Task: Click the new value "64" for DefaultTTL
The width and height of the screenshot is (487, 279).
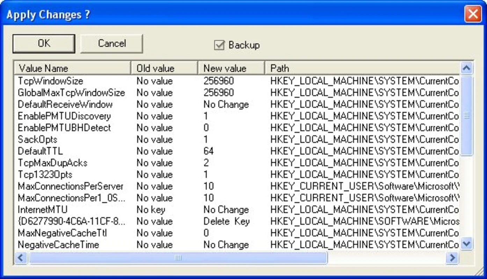Action: coord(209,151)
